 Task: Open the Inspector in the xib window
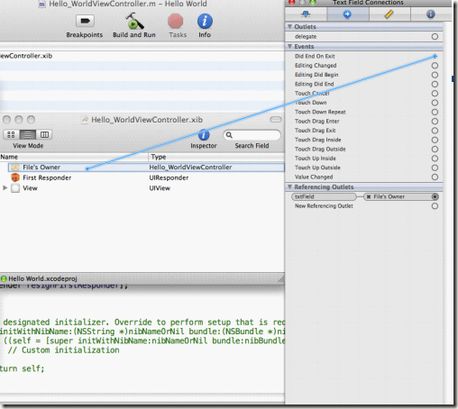pyautogui.click(x=204, y=135)
